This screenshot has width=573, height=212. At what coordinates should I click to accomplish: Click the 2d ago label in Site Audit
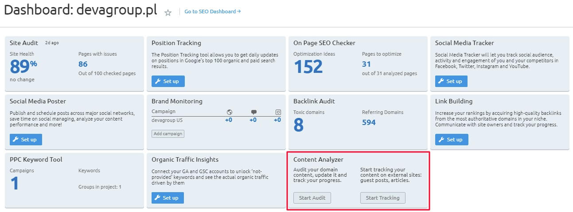52,43
